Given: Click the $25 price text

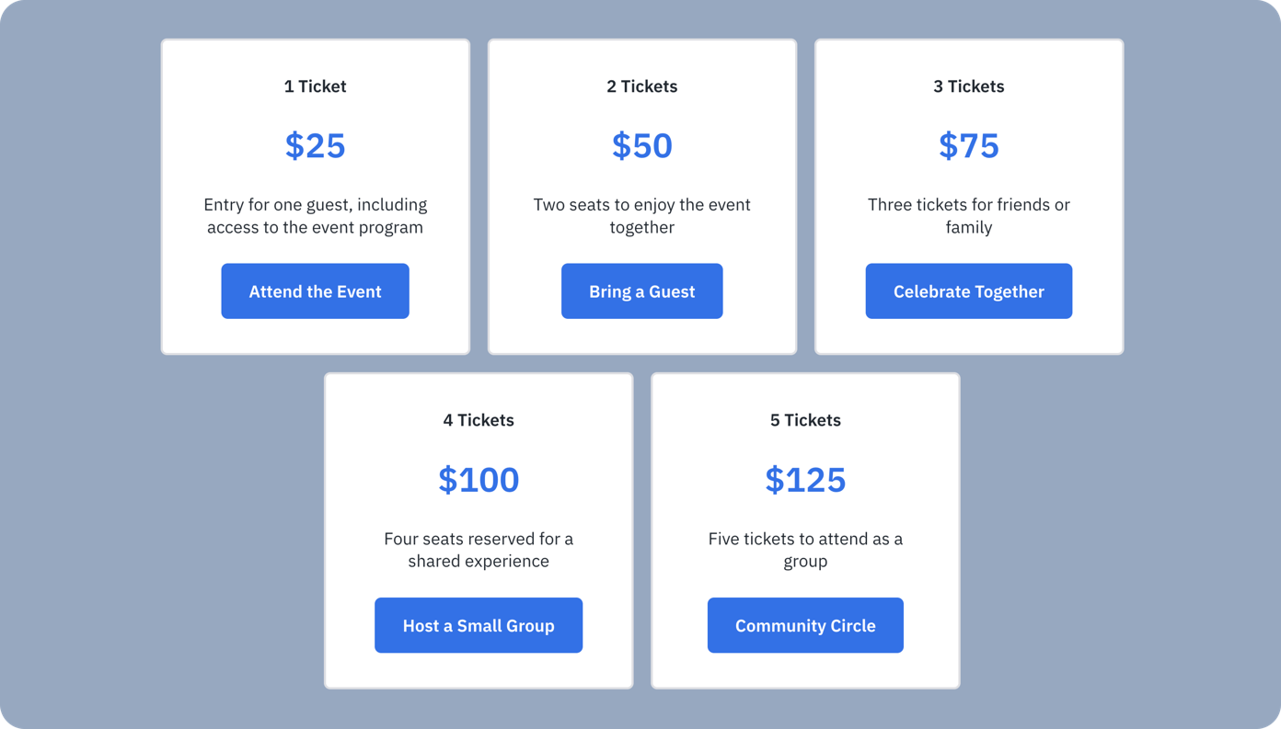Looking at the screenshot, I should (315, 145).
